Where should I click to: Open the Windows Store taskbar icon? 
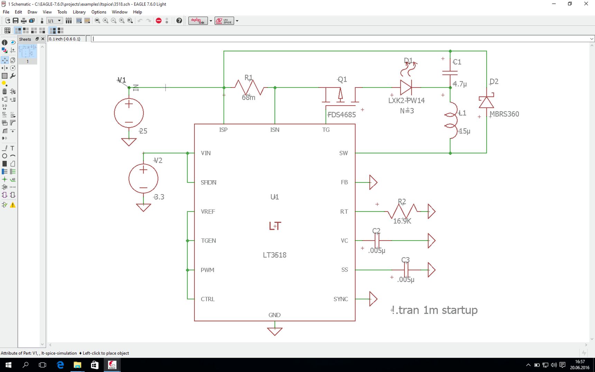[94, 365]
